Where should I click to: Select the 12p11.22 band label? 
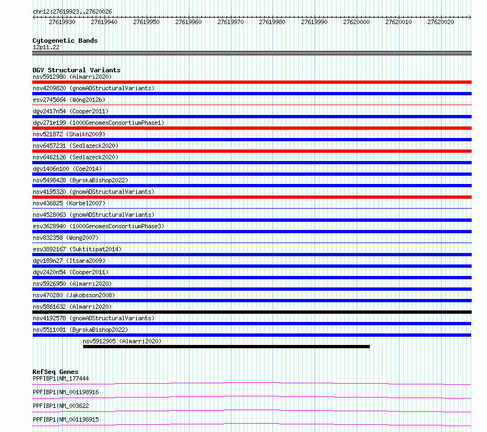coord(46,47)
